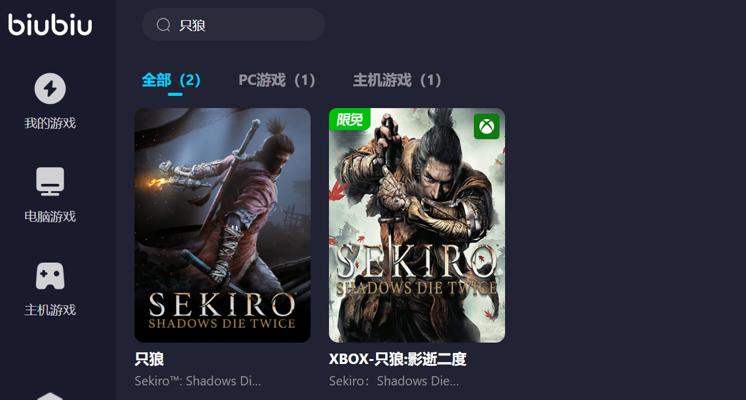Click the Sekiro™: Shadows Di... subtitle
The height and width of the screenshot is (400, 746).
coord(198,381)
